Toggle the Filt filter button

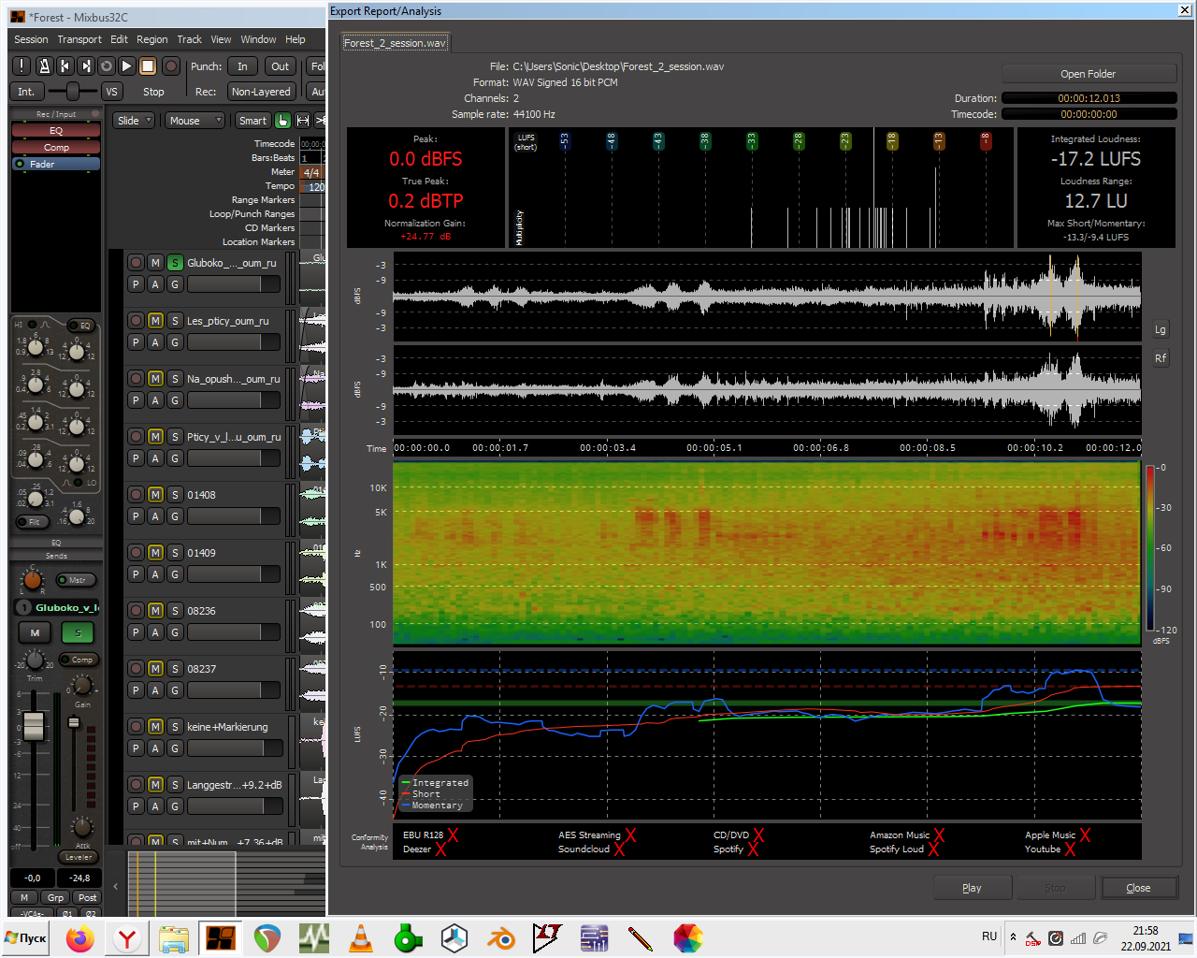tap(34, 522)
